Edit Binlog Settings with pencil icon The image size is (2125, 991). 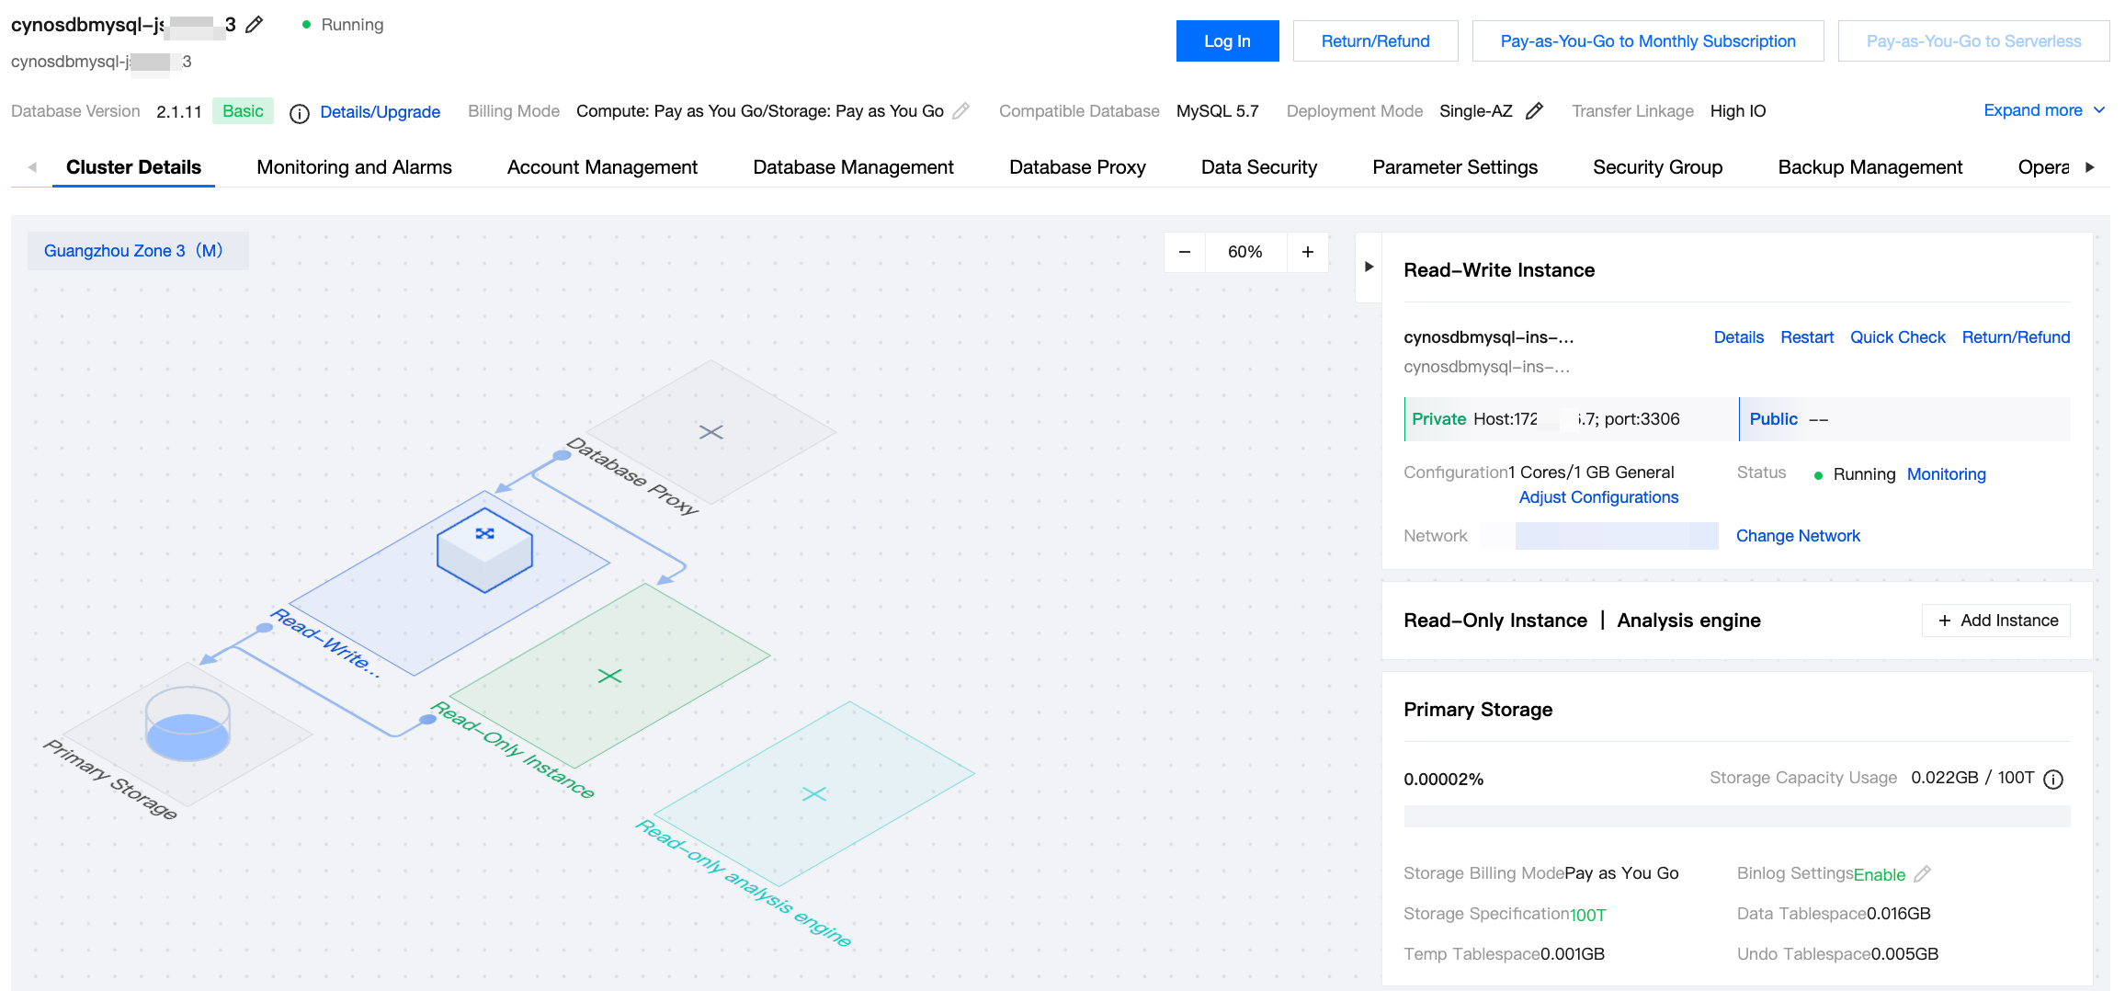point(1922,874)
